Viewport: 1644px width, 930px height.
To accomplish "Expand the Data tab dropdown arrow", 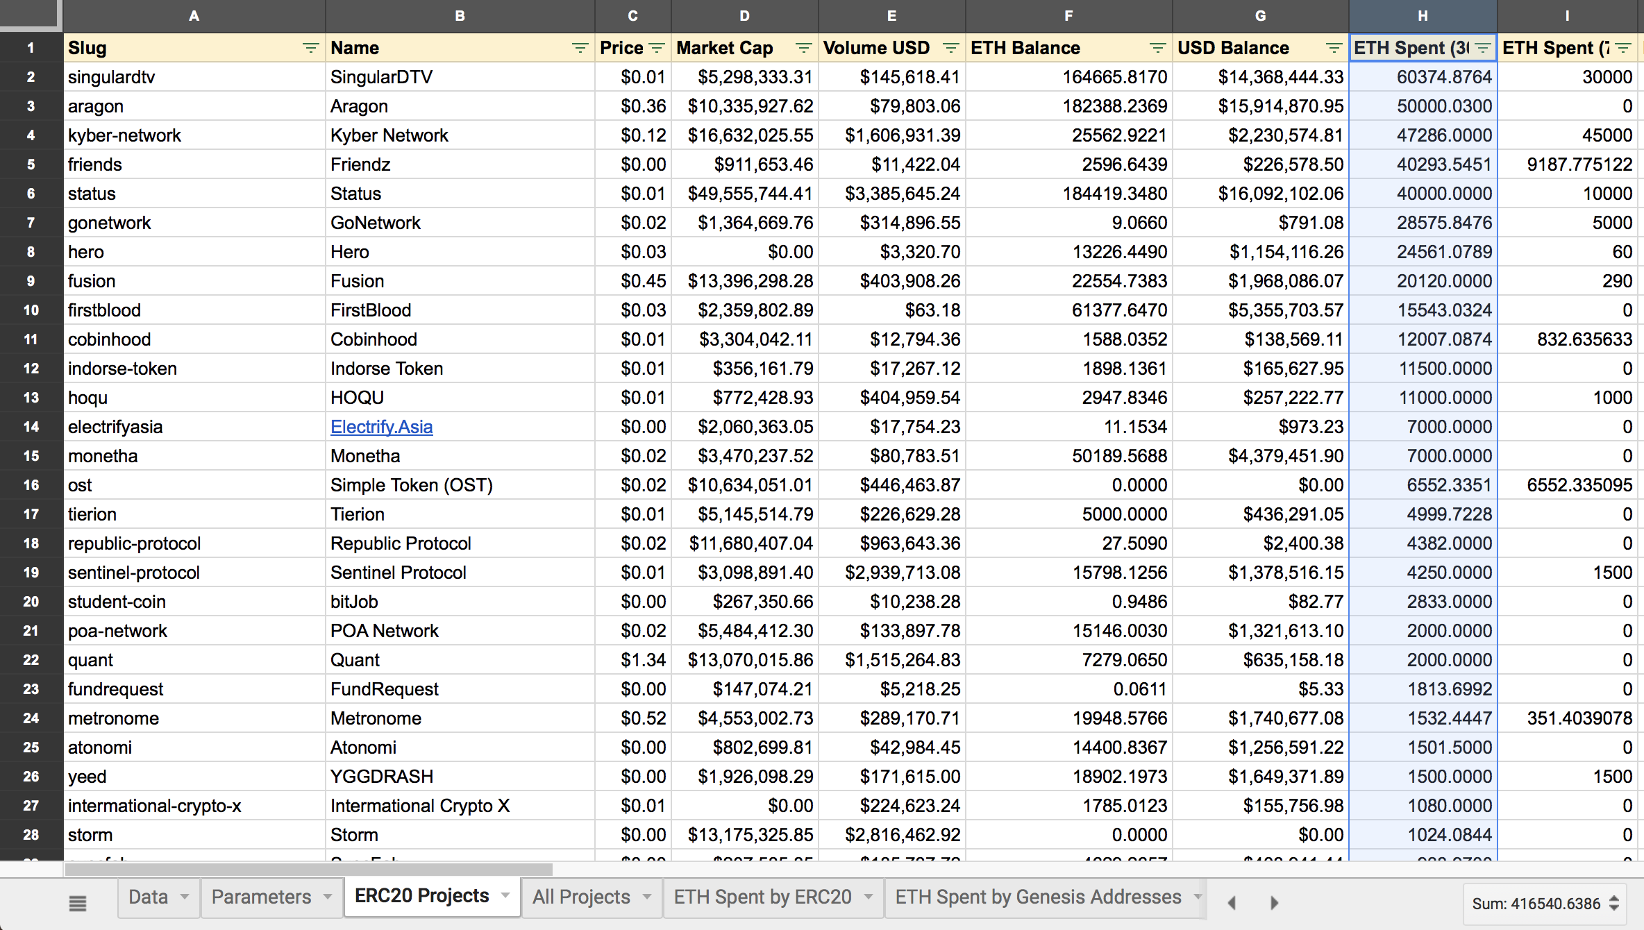I will [x=185, y=897].
